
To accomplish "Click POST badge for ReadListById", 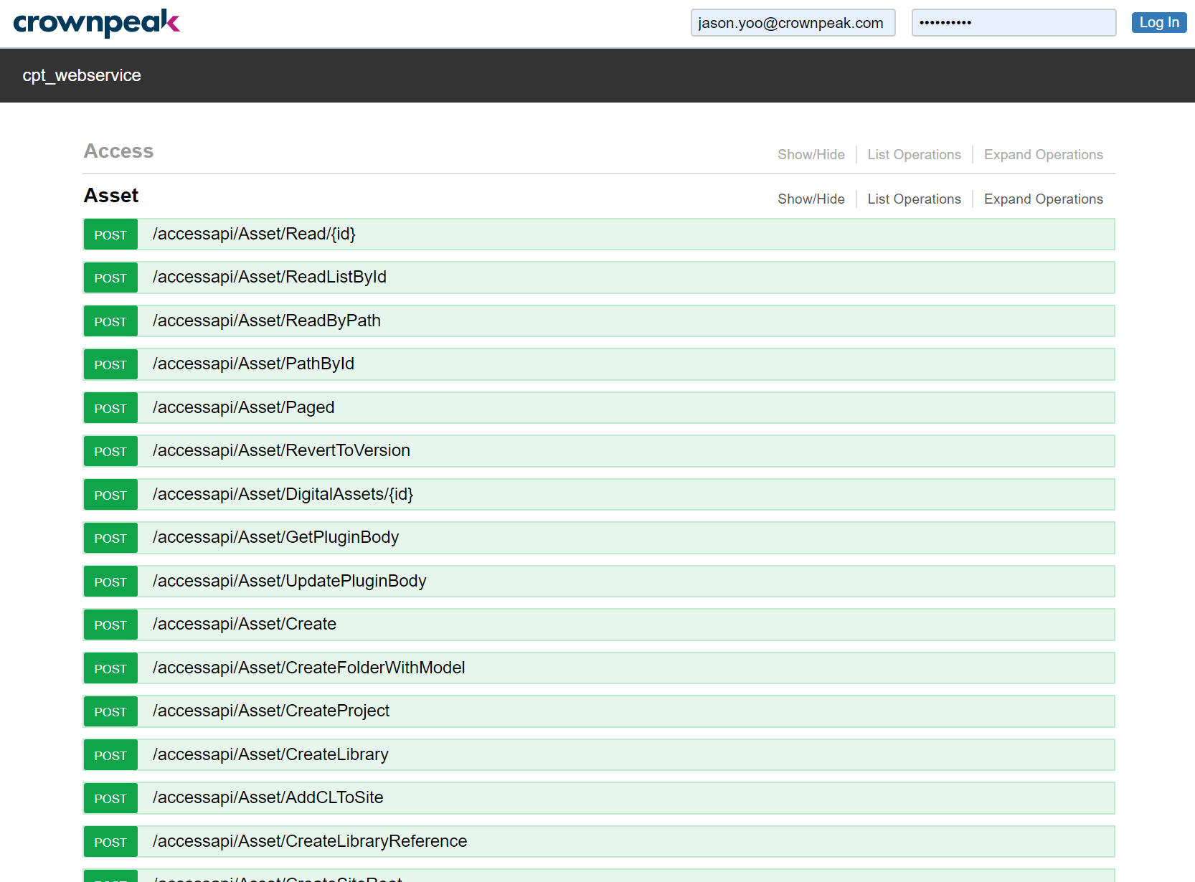I will coord(110,278).
